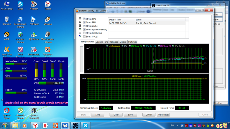230x129 pixels.
Task: Click the tray temperature icon showing 81
Action: [x=186, y=126]
